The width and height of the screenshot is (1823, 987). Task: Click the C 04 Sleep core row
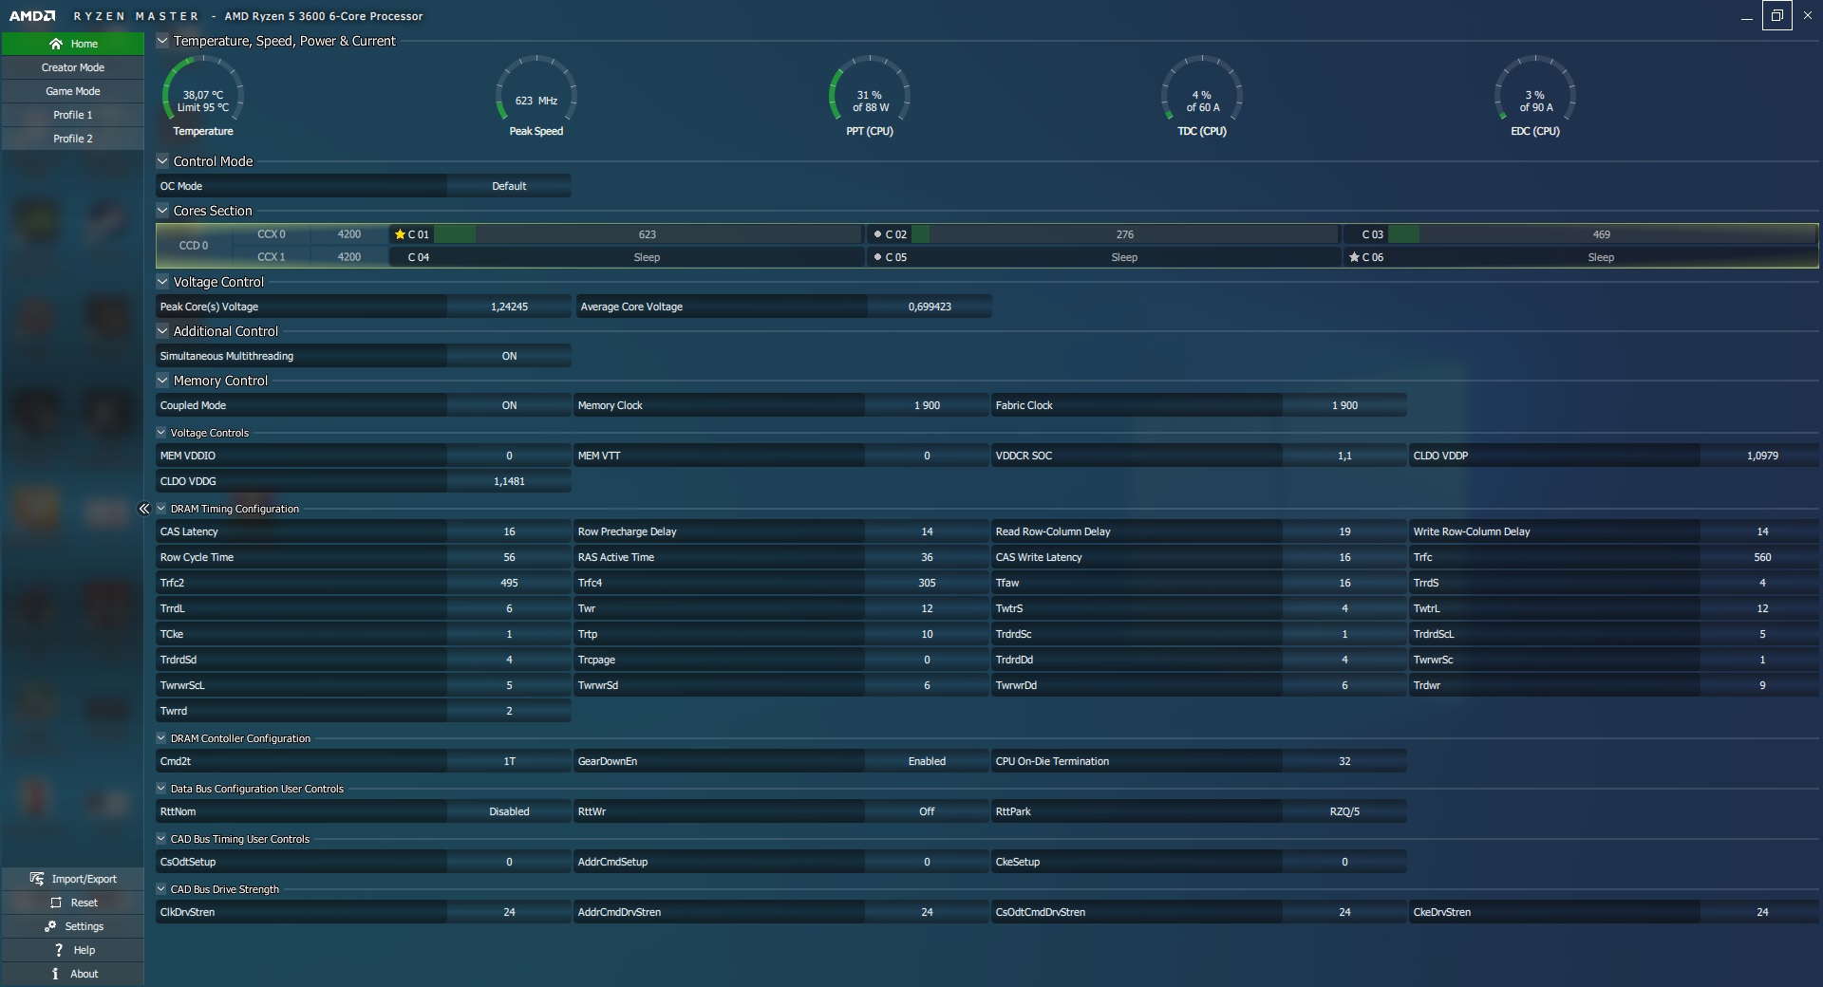tap(626, 257)
